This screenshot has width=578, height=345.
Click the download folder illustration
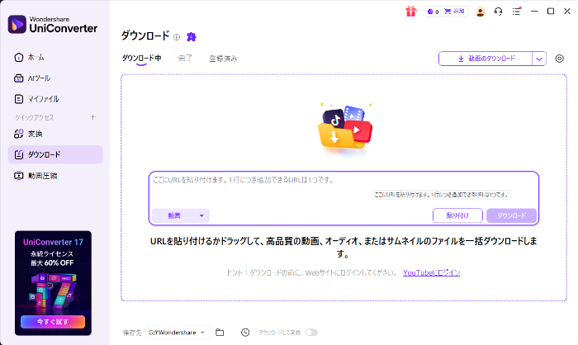pos(345,128)
